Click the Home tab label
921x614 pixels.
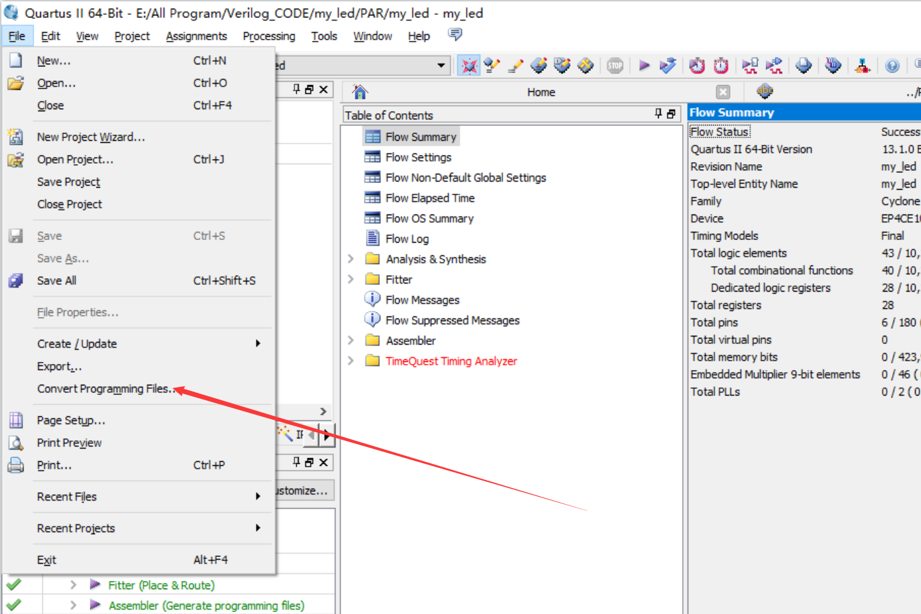pos(541,93)
